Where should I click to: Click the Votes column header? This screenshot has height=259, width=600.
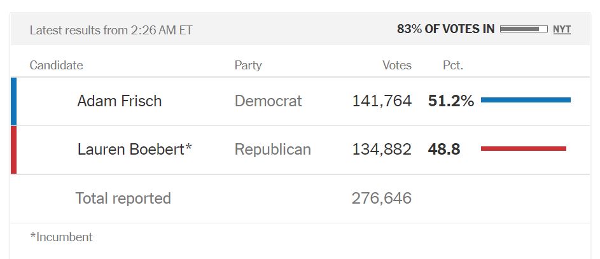(396, 65)
